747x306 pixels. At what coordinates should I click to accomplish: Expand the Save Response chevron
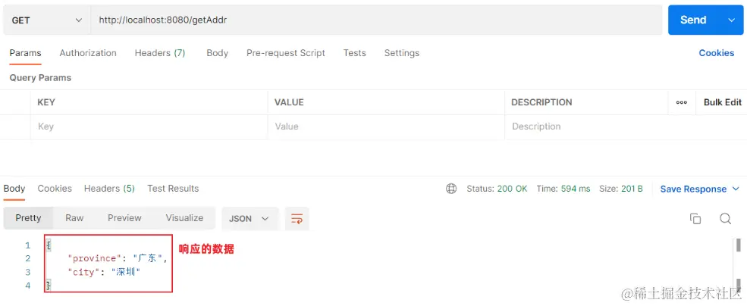[x=735, y=189]
